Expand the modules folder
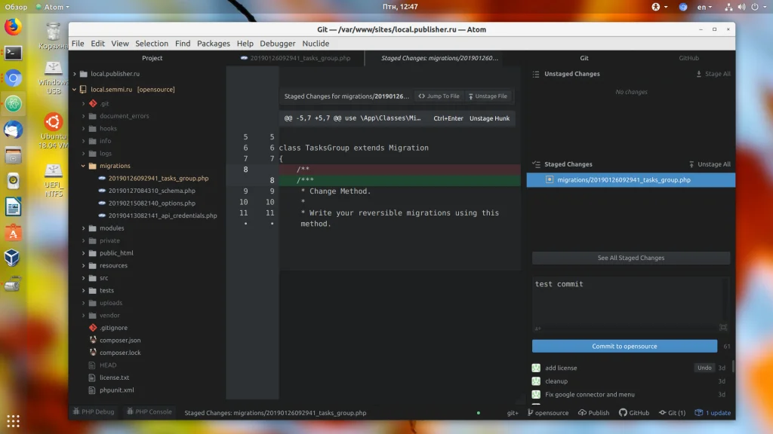The width and height of the screenshot is (773, 434). pos(83,228)
